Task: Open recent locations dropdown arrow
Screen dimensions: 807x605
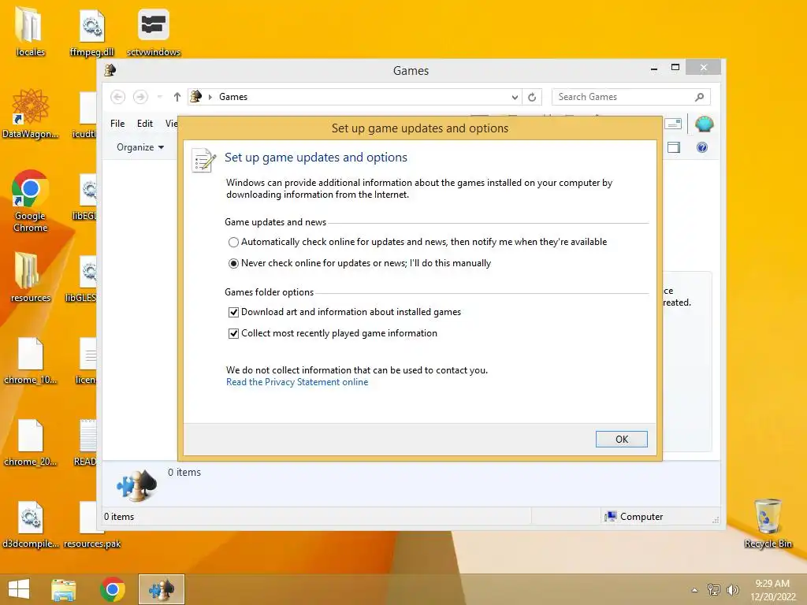Action: pos(159,97)
